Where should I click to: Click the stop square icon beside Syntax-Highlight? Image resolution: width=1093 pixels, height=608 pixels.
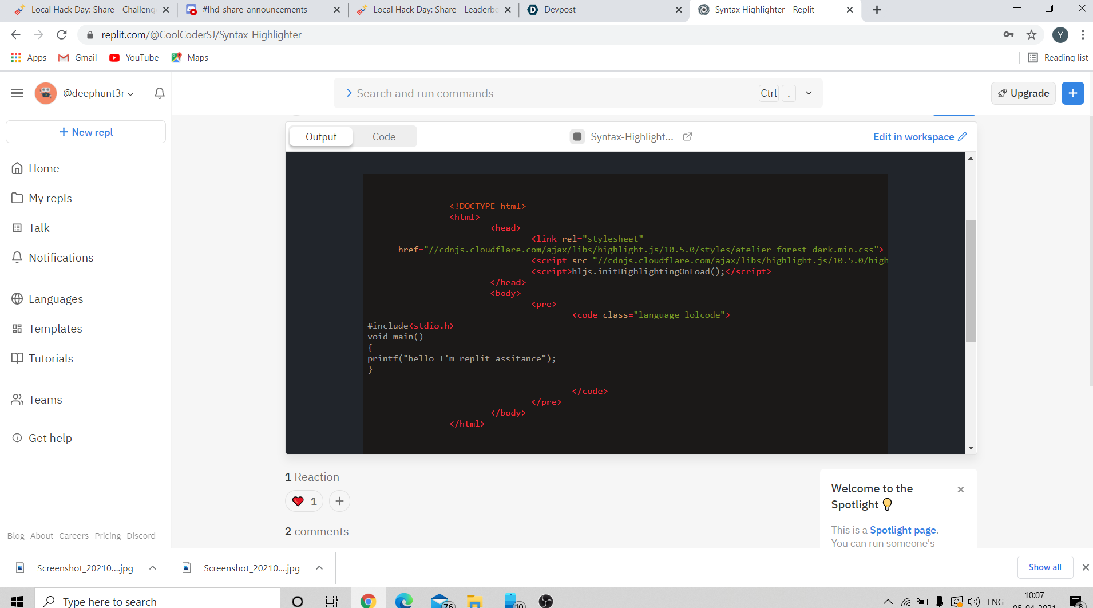click(x=577, y=137)
